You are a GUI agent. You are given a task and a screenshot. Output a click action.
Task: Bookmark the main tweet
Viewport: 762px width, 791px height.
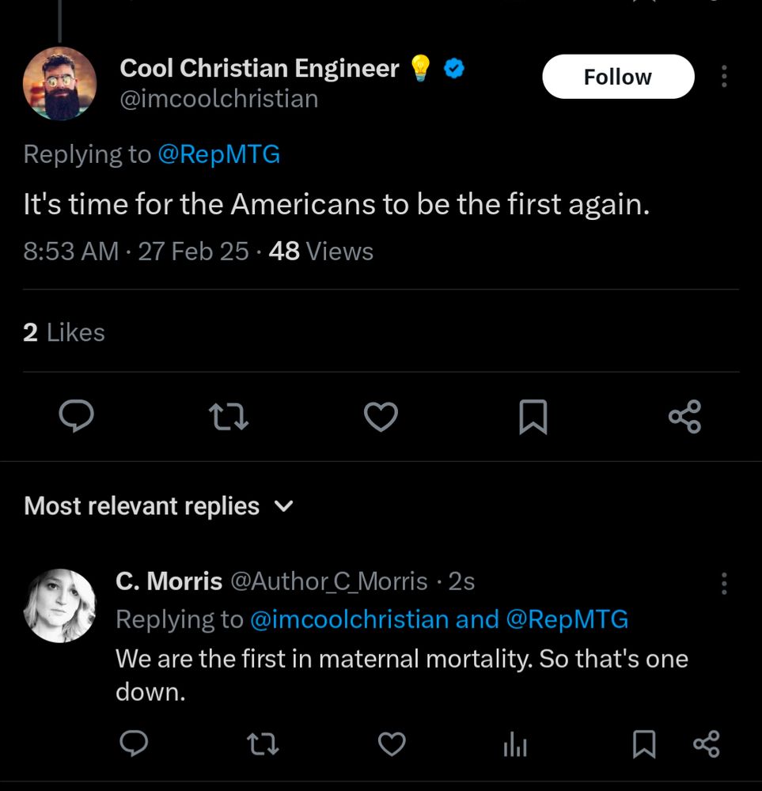[x=533, y=416]
